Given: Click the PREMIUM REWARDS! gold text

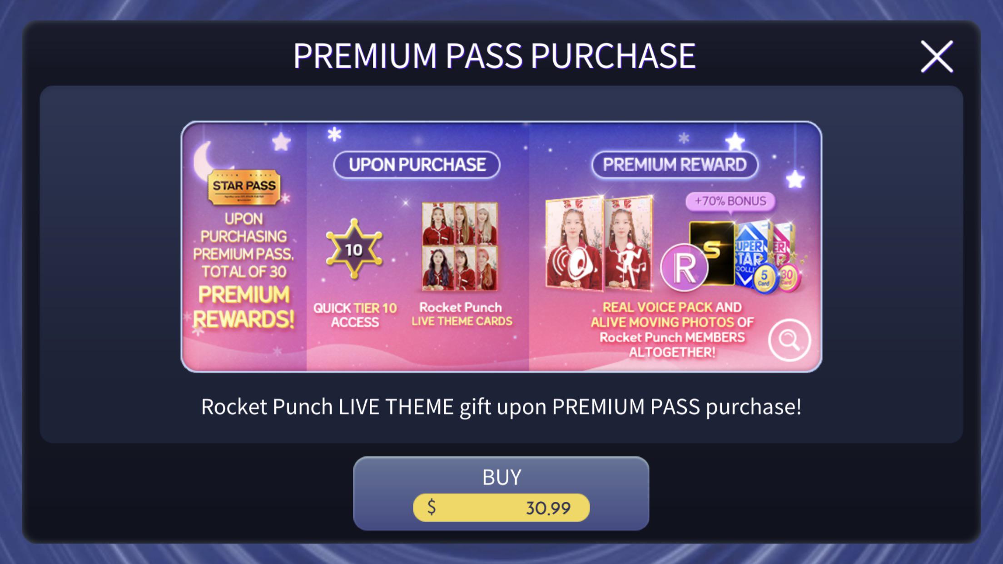Looking at the screenshot, I should (244, 307).
